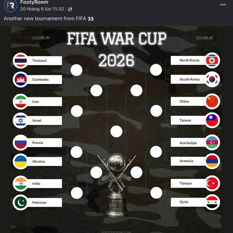Click the FIFA WAR CUP title text
This screenshot has width=233, height=233.
(116, 38)
